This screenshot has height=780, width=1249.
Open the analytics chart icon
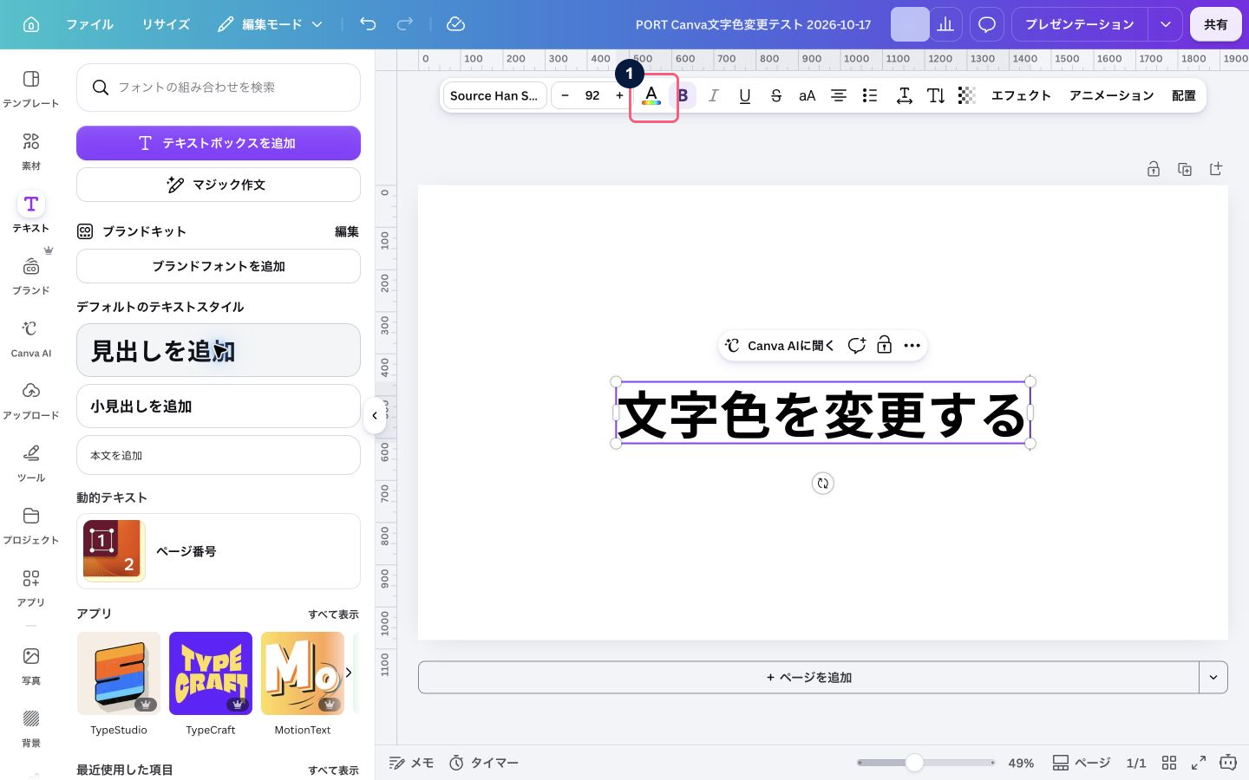[x=945, y=24]
